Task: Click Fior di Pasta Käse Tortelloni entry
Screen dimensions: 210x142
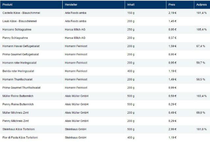Action: coord(20,137)
